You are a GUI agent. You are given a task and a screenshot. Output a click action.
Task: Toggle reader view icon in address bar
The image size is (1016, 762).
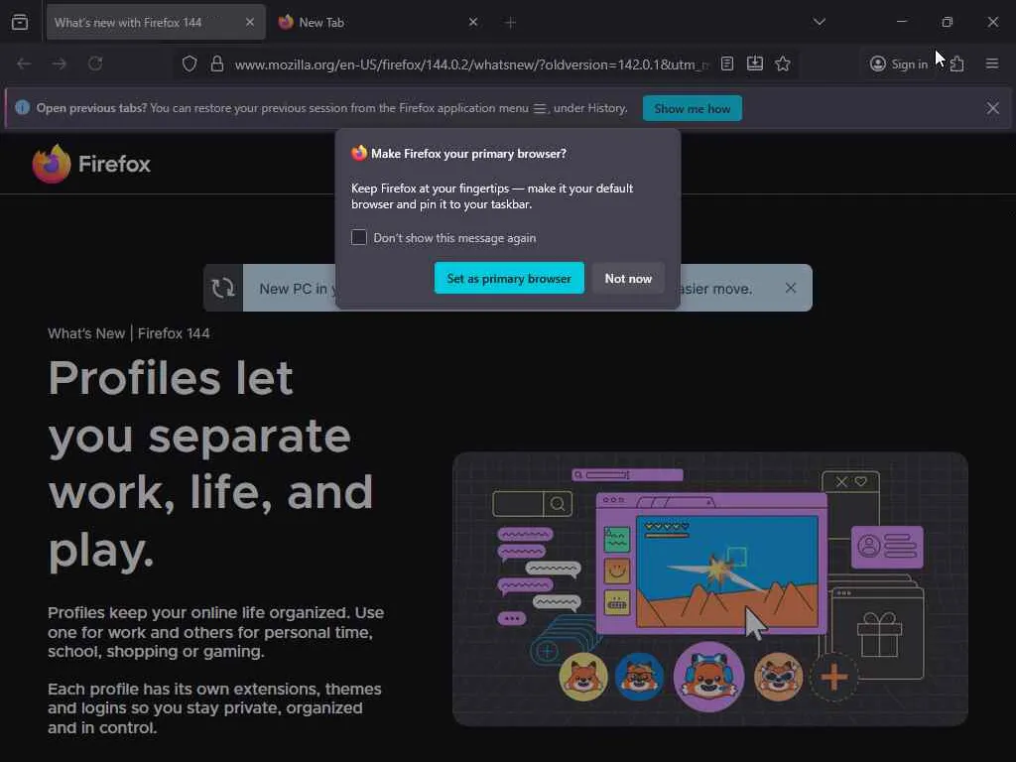pyautogui.click(x=727, y=63)
